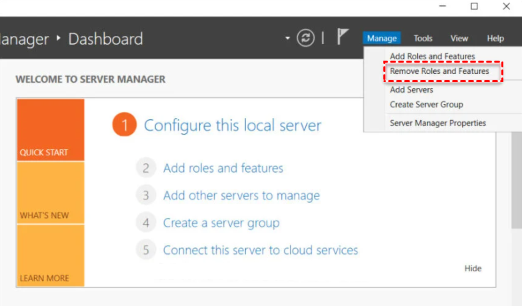Select Remove Roles and Features
This screenshot has height=306, width=522.
click(x=439, y=71)
